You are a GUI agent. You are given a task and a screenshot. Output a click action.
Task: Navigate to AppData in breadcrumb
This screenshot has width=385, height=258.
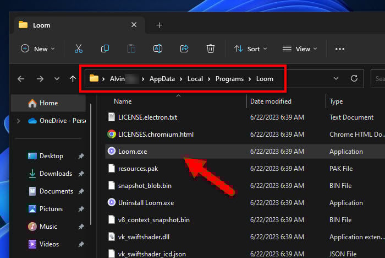click(162, 79)
